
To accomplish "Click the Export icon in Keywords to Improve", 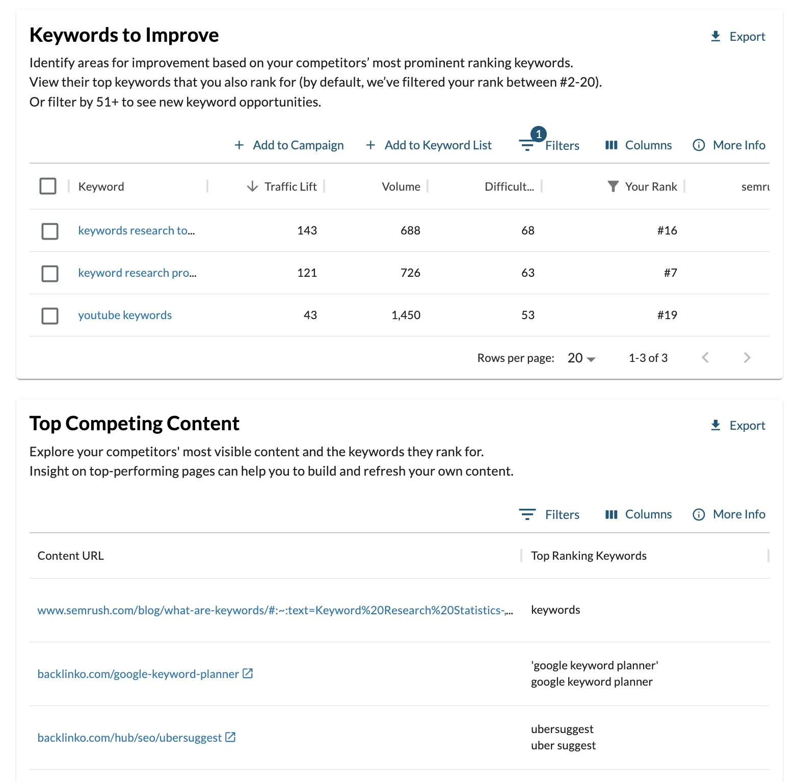I will [x=715, y=36].
